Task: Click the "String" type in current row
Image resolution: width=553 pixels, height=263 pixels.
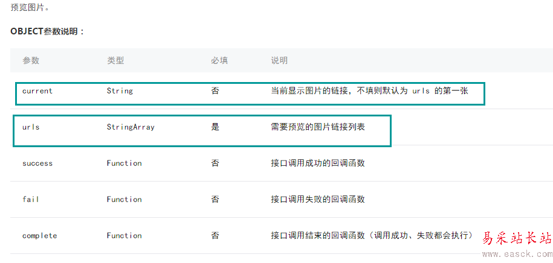Action: 120,91
